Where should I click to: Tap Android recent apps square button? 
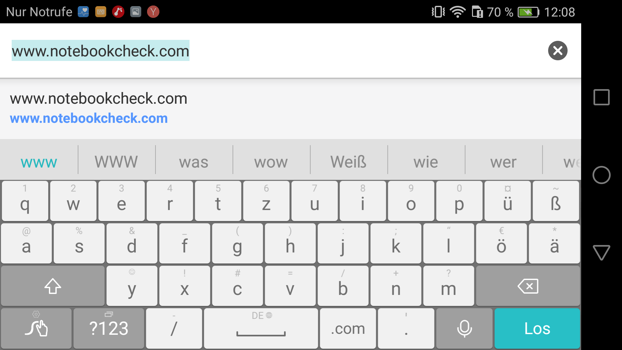602,97
